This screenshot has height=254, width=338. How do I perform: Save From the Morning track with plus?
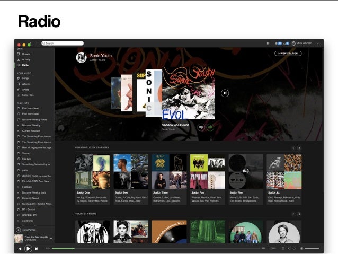click(51, 239)
